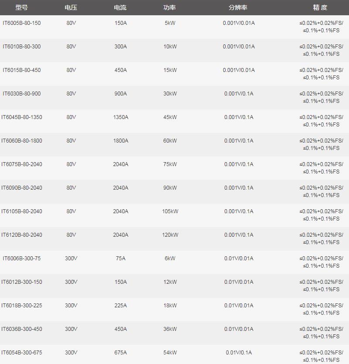Click model IT6075B-80-2040
The height and width of the screenshot is (364, 349).
click(x=21, y=164)
